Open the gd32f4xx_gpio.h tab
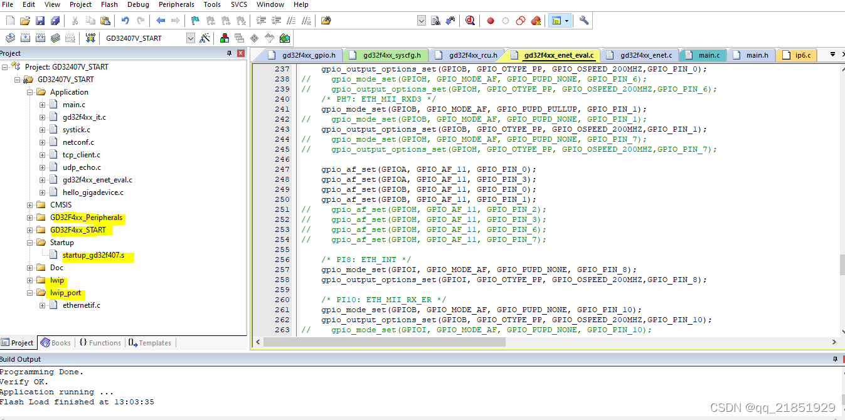This screenshot has width=845, height=420. 304,55
